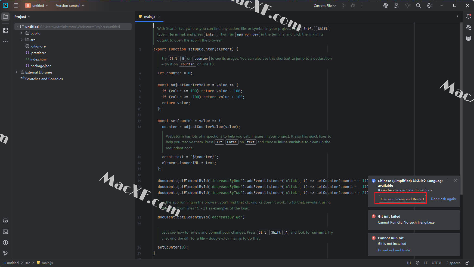Image resolution: width=474 pixels, height=267 pixels.
Task: Open the Learn graduation cap icon
Action: 407,5
